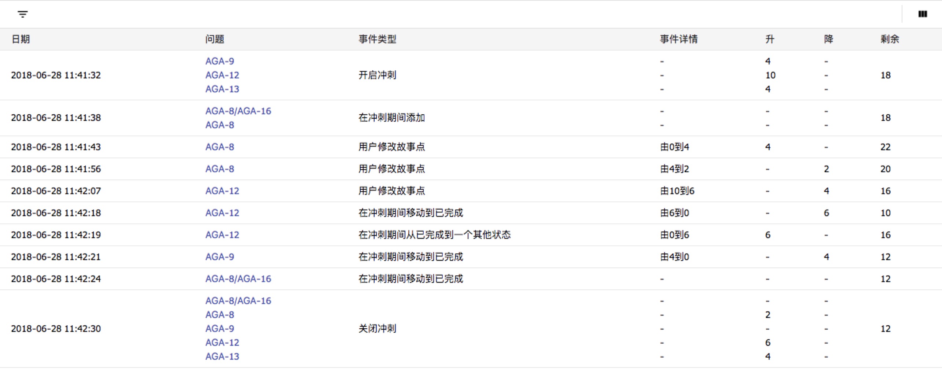Open the column settings icon at top right
This screenshot has height=370, width=942.
point(923,14)
